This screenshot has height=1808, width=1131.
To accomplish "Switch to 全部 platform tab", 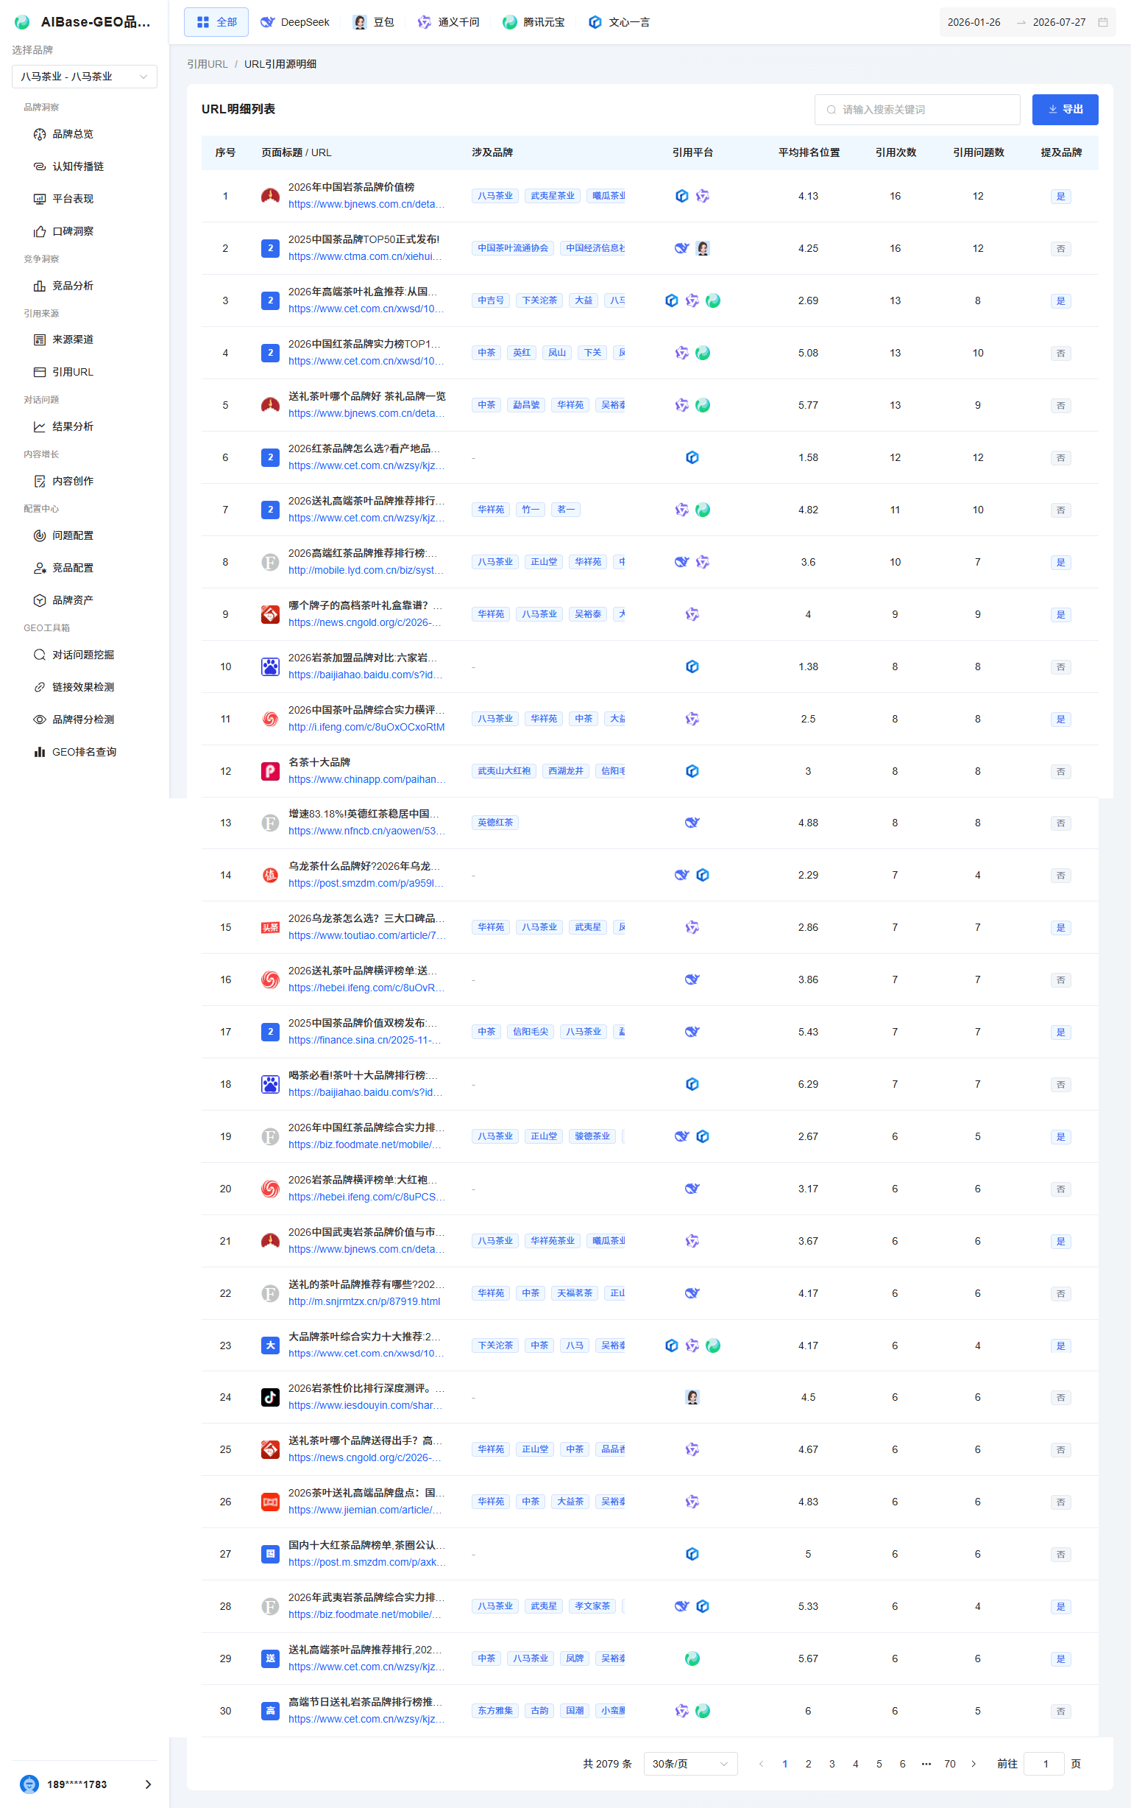I will click(217, 22).
